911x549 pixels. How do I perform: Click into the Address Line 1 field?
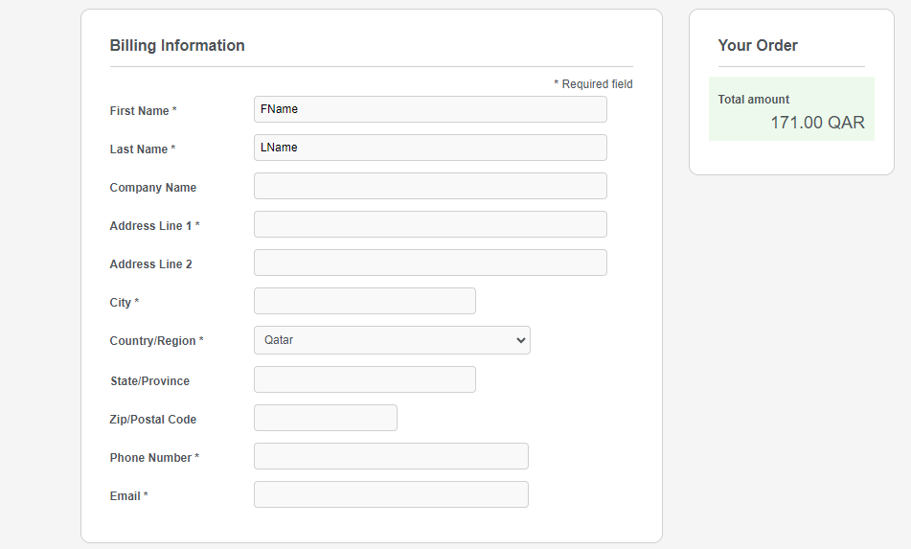click(x=430, y=224)
